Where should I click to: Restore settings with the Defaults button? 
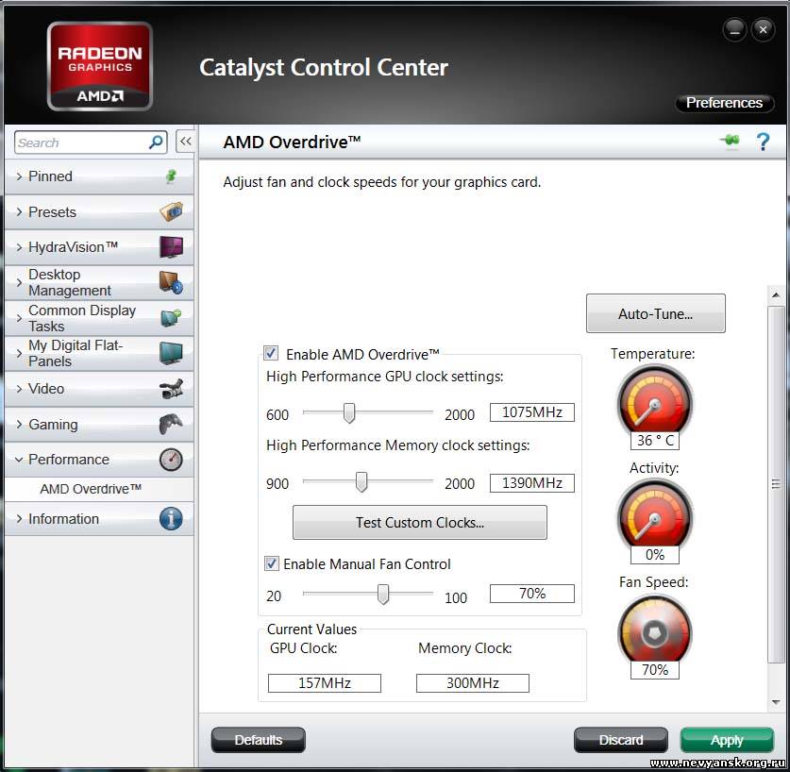pos(258,740)
